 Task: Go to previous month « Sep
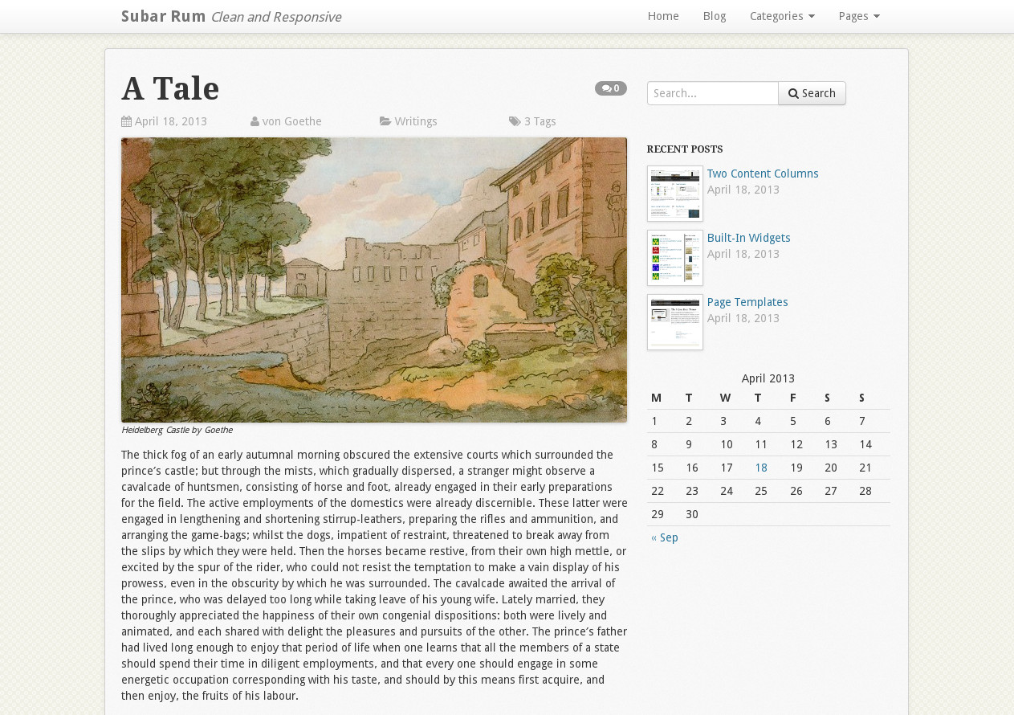[665, 537]
